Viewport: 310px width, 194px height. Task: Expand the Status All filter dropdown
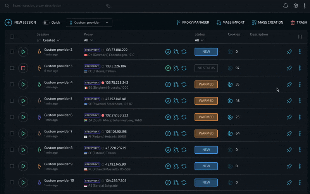[x=199, y=40]
